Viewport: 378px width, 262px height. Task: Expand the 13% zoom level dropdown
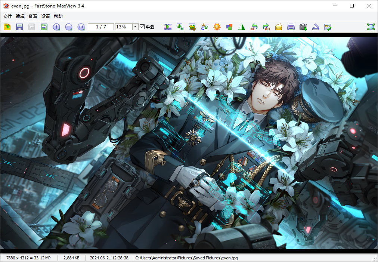pyautogui.click(x=135, y=27)
